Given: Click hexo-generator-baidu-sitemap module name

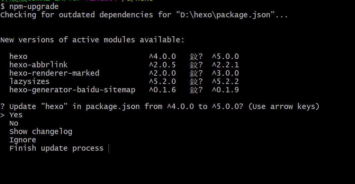Looking at the screenshot, I should click(72, 90).
